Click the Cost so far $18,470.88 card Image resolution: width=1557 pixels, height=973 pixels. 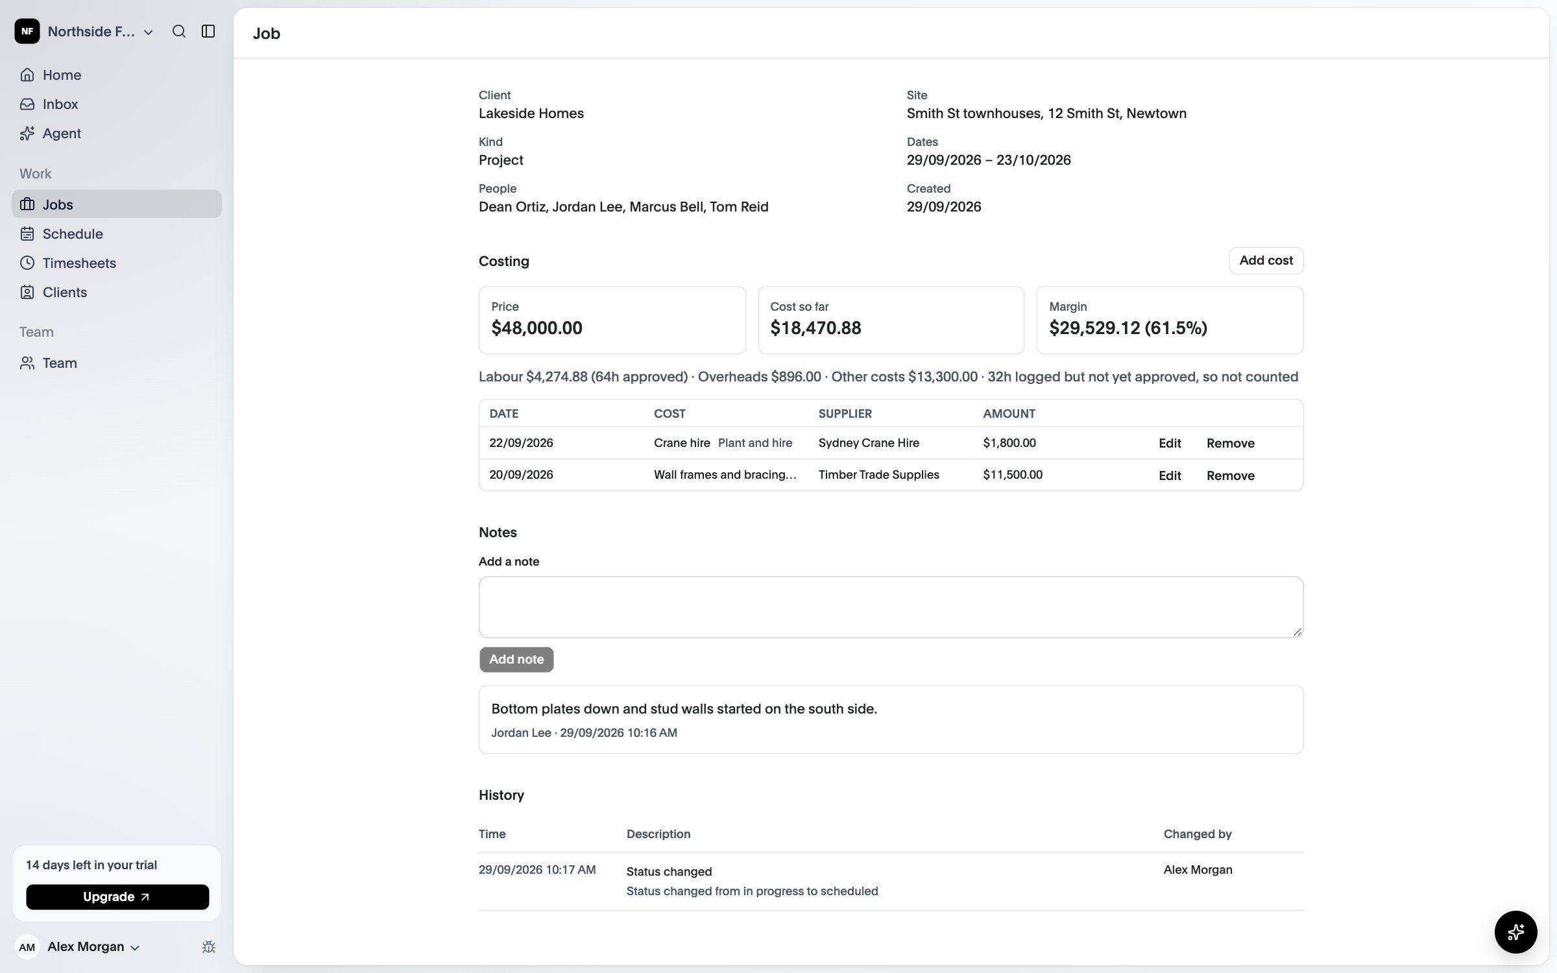point(891,320)
